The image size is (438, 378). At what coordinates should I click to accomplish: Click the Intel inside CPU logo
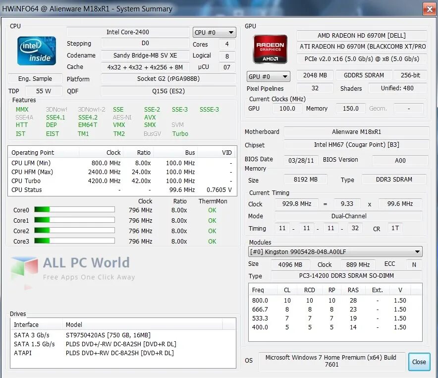[x=37, y=51]
